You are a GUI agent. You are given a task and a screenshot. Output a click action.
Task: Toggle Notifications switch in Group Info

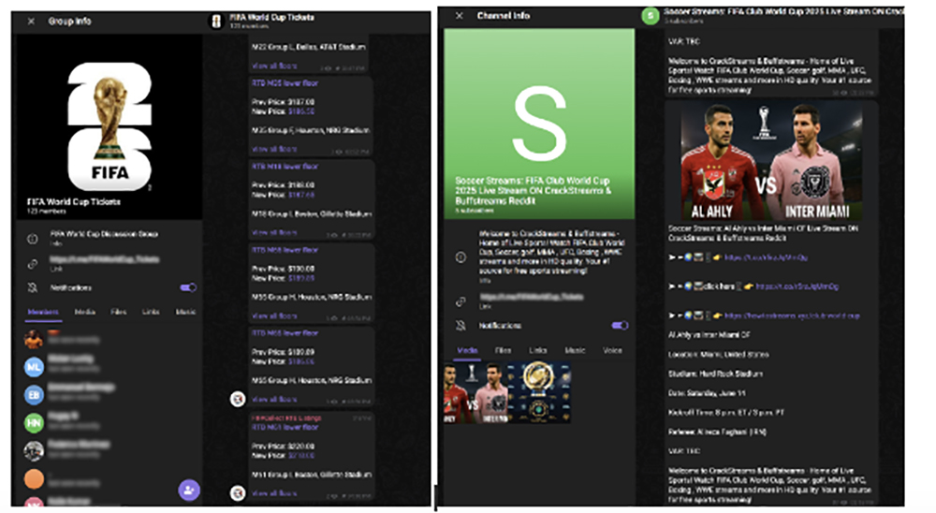click(188, 288)
